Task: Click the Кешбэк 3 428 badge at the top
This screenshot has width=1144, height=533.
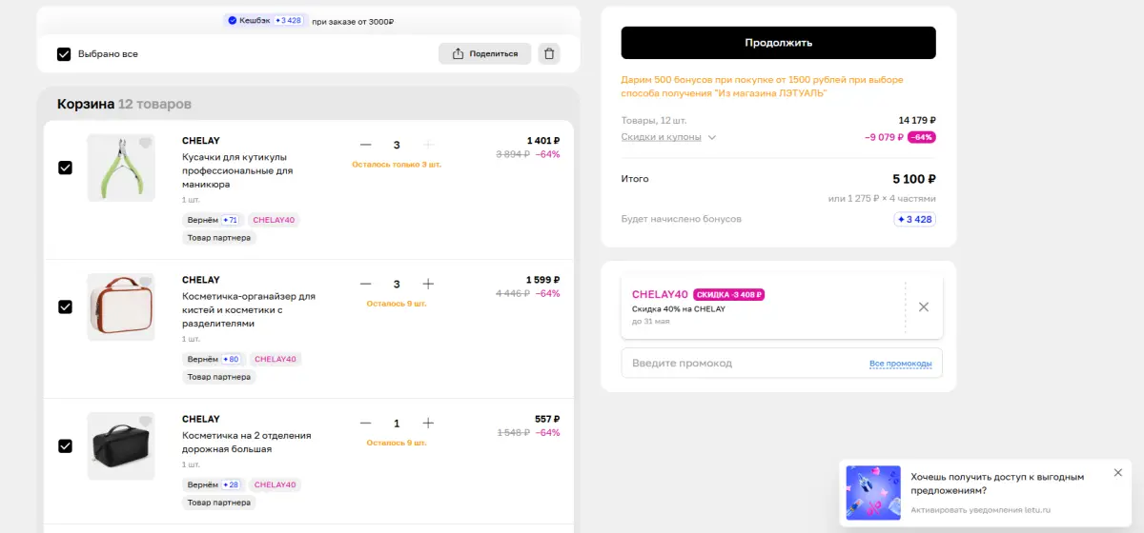Action: 265,20
